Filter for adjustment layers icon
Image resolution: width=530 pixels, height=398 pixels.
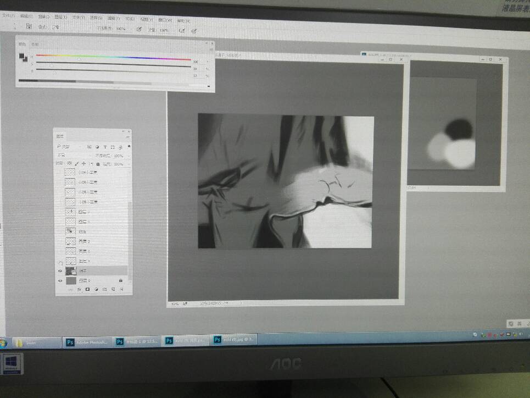97,147
